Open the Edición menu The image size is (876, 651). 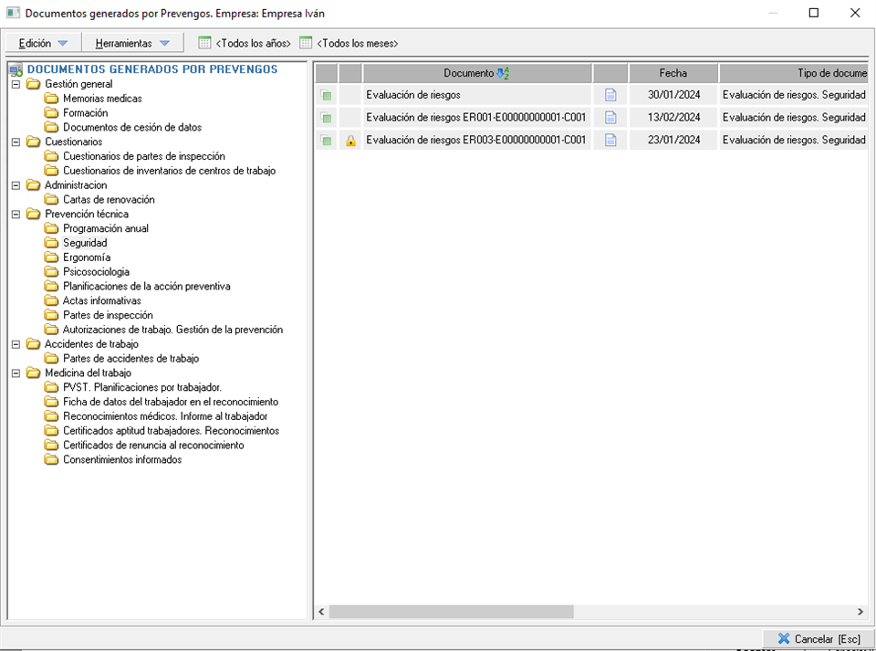(43, 43)
